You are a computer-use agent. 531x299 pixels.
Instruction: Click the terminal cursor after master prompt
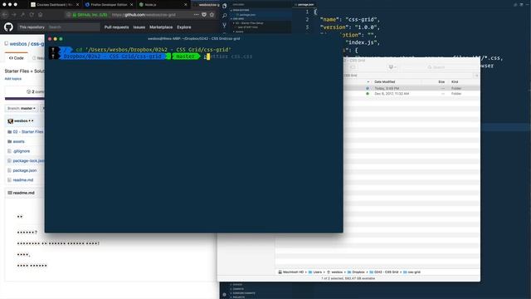[208, 56]
